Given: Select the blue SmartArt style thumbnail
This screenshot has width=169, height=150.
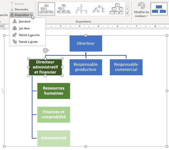Looking at the screenshot, I should pyautogui.click(x=159, y=9).
